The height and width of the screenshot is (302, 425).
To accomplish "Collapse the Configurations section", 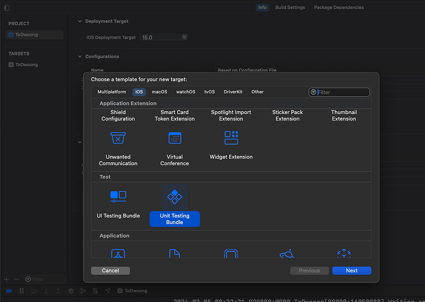I will (80, 56).
